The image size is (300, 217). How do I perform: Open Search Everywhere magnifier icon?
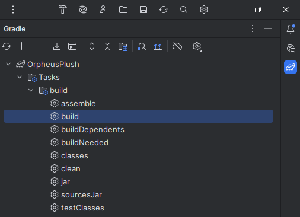[184, 9]
